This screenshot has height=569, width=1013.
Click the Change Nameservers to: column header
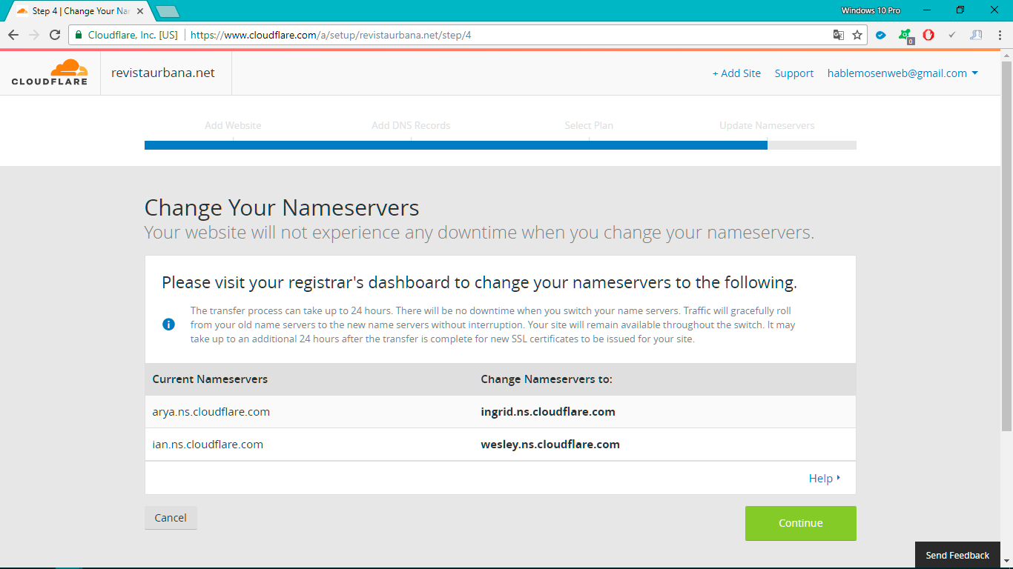click(547, 379)
